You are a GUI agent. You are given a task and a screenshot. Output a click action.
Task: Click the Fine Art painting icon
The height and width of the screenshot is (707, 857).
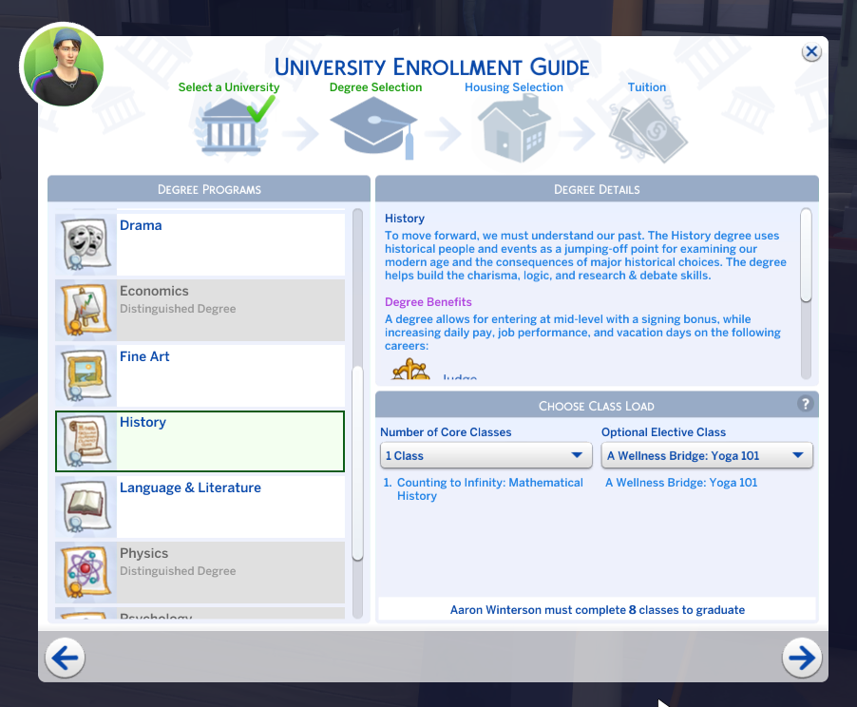click(86, 375)
